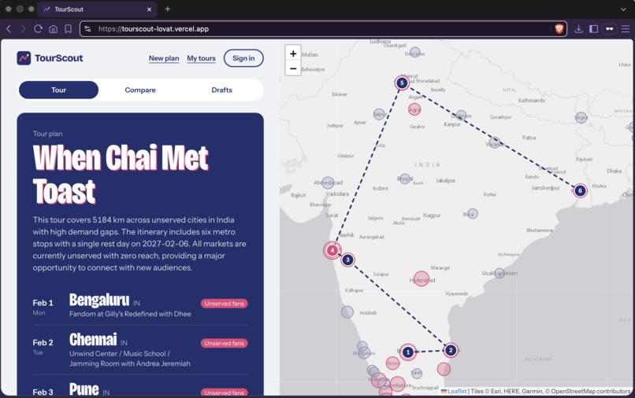
Task: Click the Pune stop heading
Action: 84,389
